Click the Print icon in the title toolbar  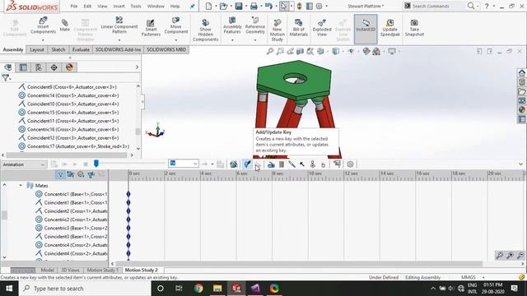click(254, 6)
